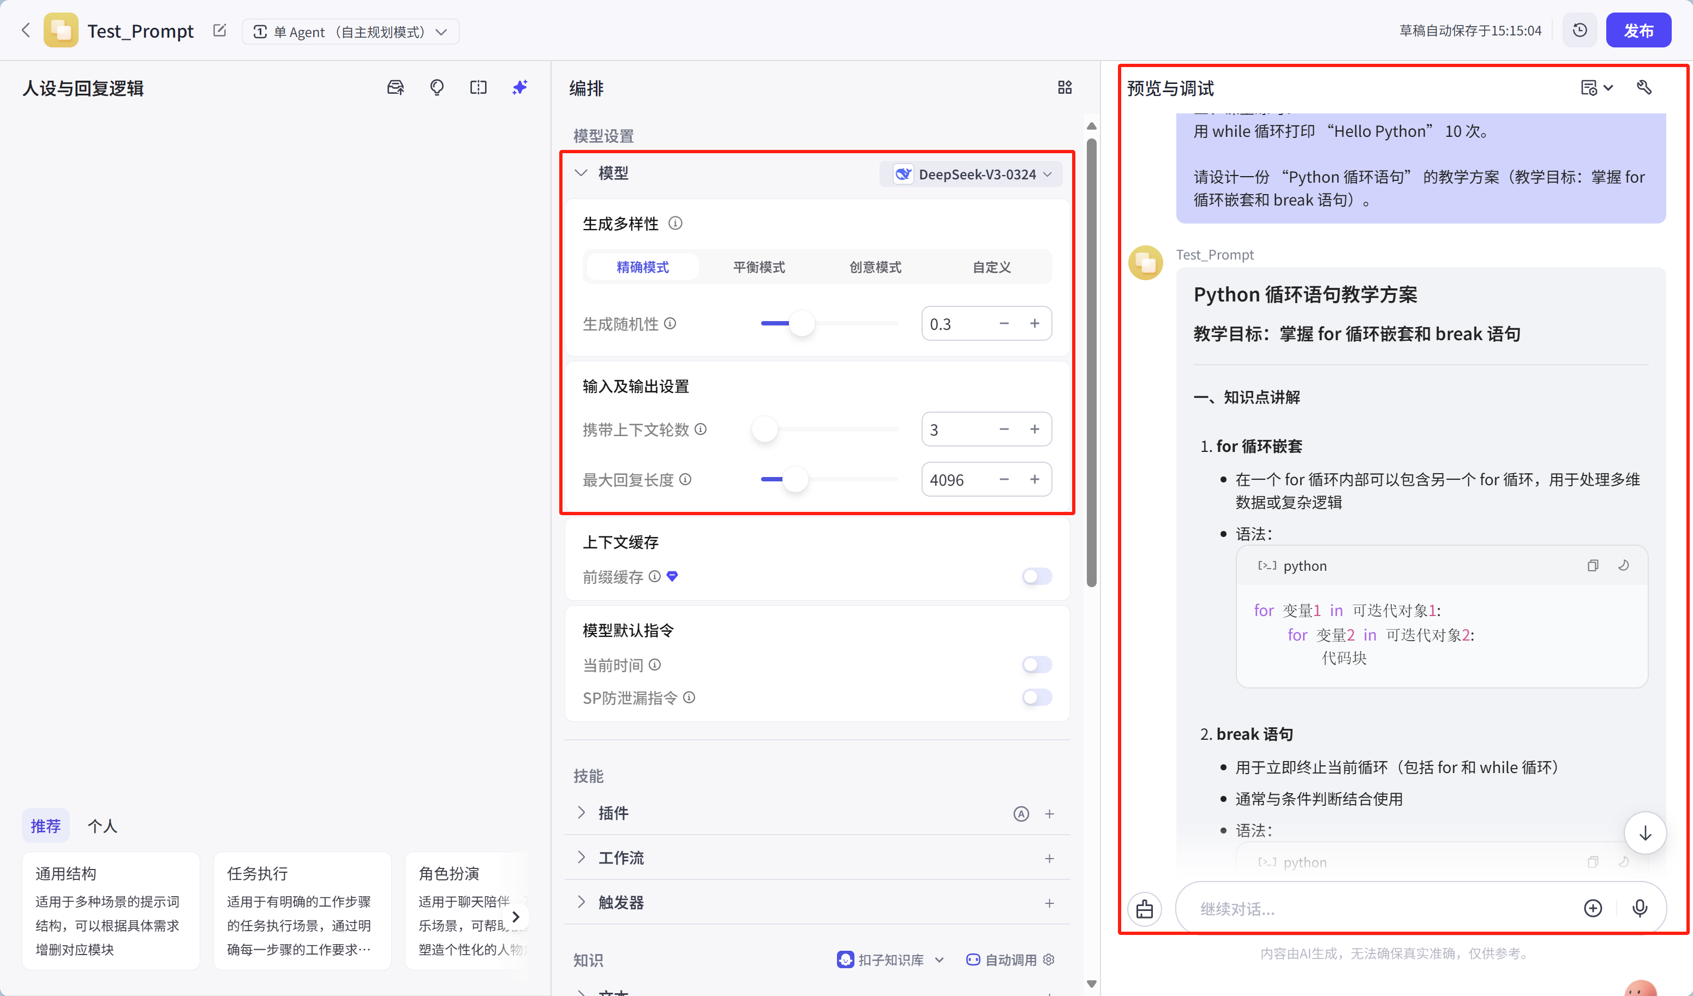The width and height of the screenshot is (1693, 996).
Task: Collapse the 模型 section chevron
Action: coord(581,173)
